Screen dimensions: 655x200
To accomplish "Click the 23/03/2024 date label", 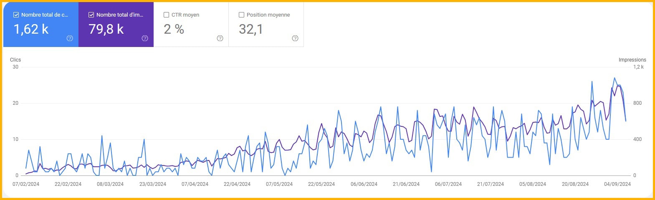I will click(153, 184).
